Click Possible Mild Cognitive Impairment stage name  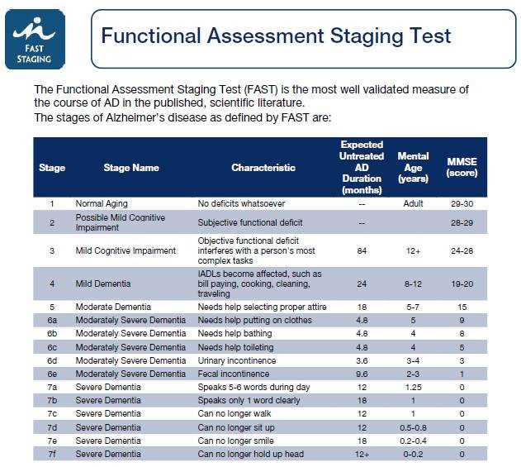121,222
